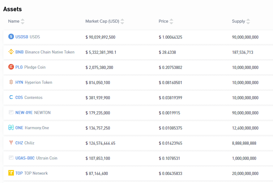The image size is (273, 183).
Task: Click market cap '$ 136,757,250'
Action: (98, 128)
